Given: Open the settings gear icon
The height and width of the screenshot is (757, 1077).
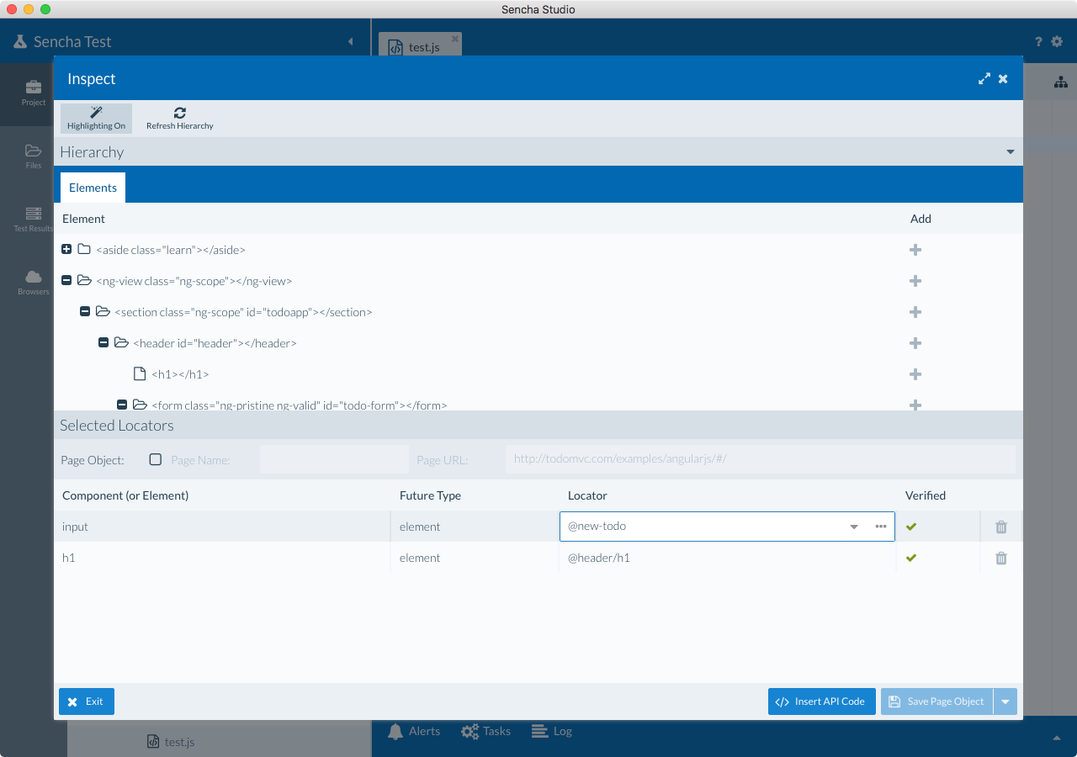Looking at the screenshot, I should [1057, 41].
